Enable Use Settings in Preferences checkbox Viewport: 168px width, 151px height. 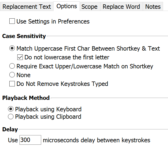pyautogui.click(x=12, y=21)
